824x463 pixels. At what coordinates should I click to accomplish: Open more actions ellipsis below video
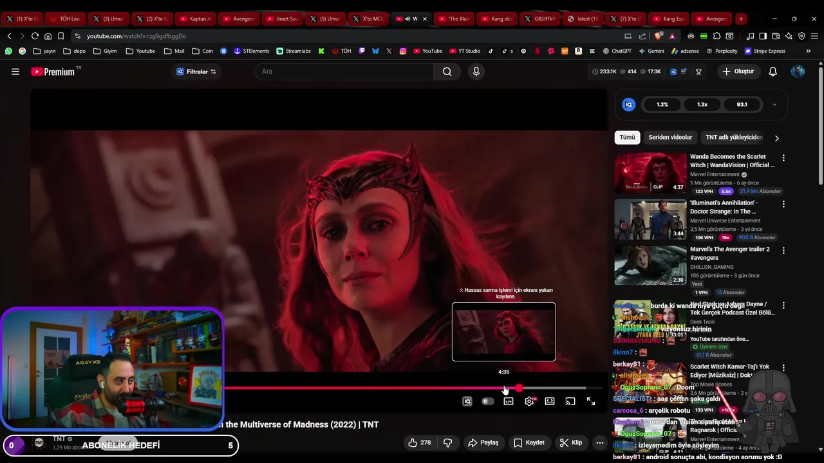point(600,442)
